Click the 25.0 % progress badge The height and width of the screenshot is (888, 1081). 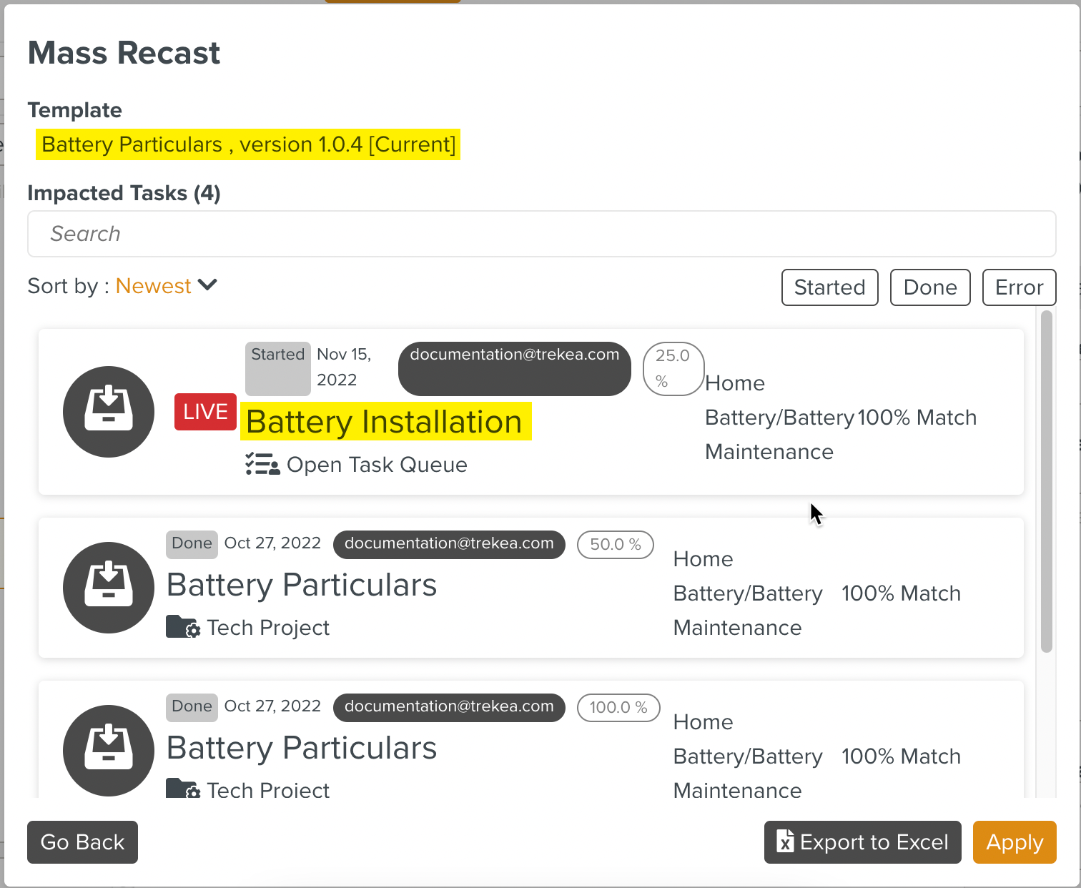(x=673, y=368)
